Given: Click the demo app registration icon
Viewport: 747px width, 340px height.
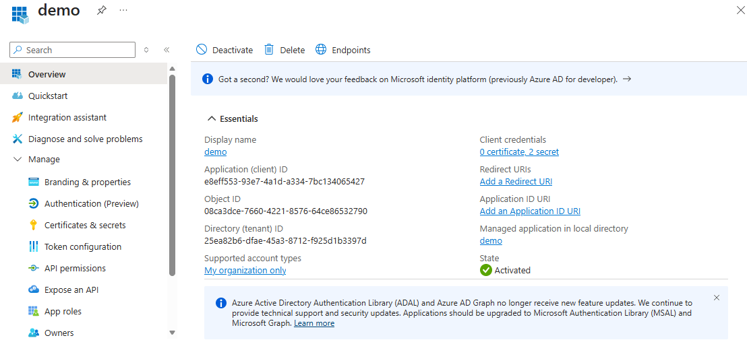Looking at the screenshot, I should point(20,14).
